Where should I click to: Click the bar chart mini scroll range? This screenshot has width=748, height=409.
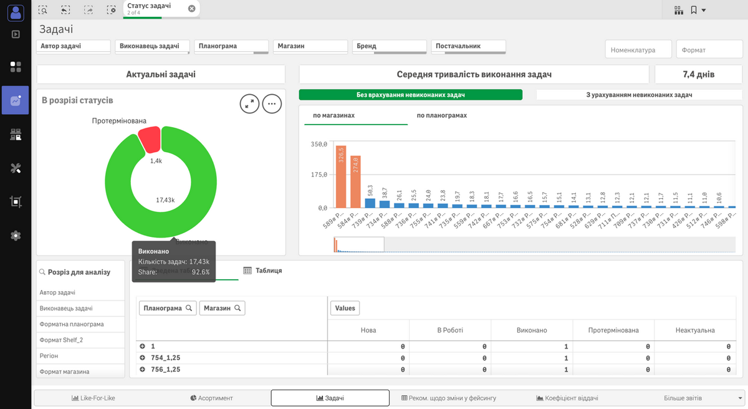(x=360, y=244)
